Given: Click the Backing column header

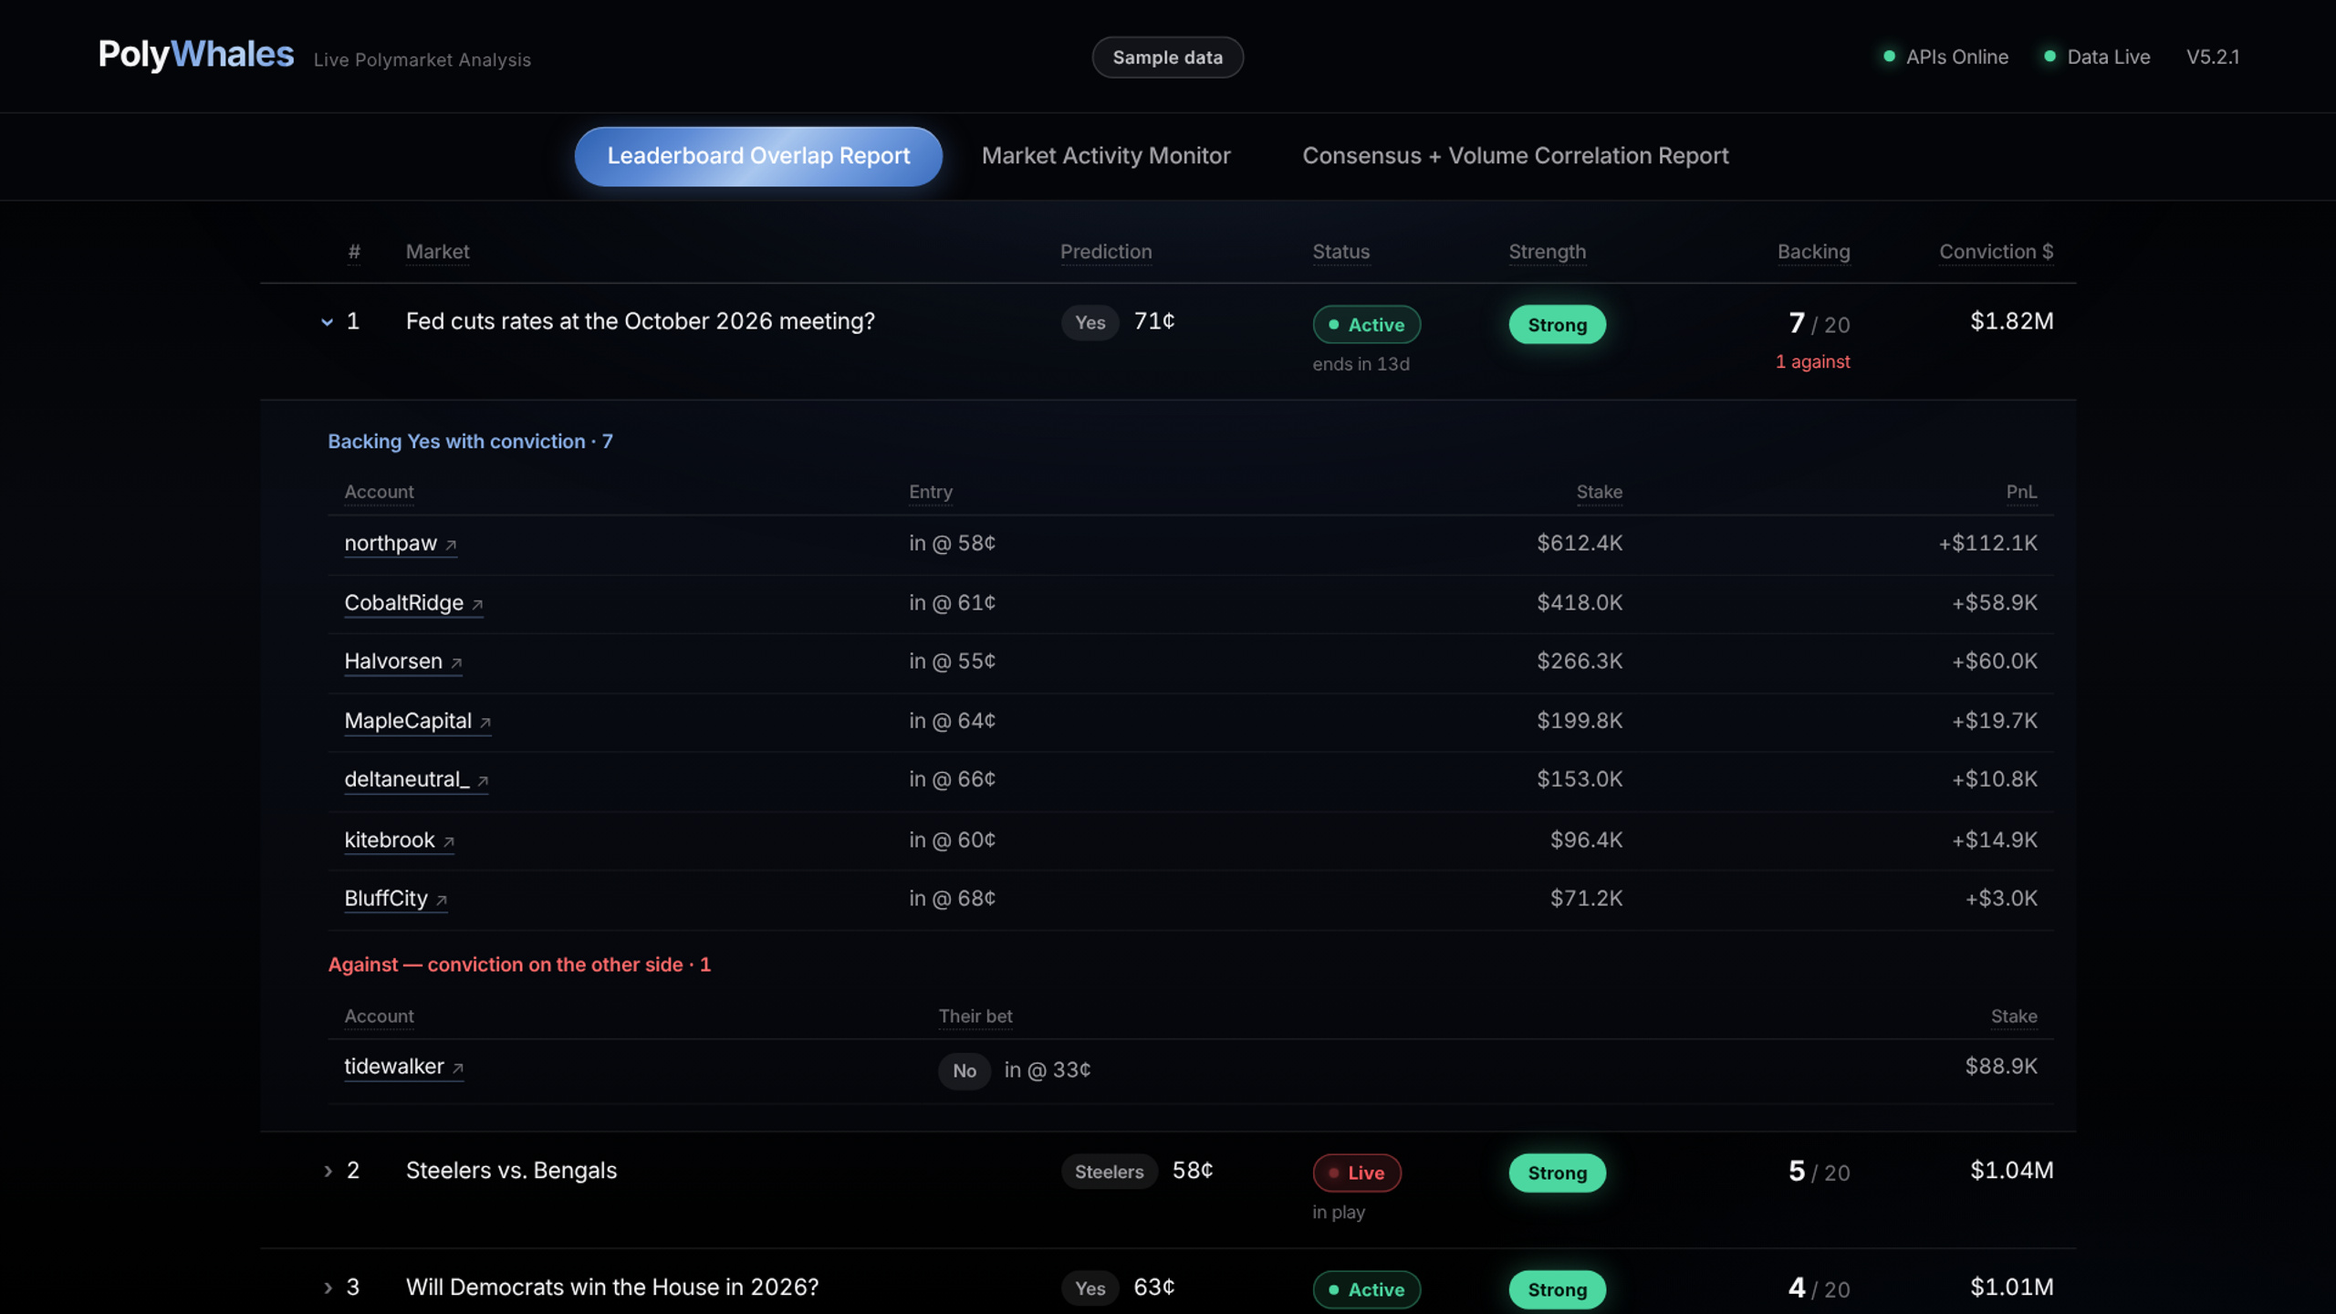Looking at the screenshot, I should click(1813, 252).
